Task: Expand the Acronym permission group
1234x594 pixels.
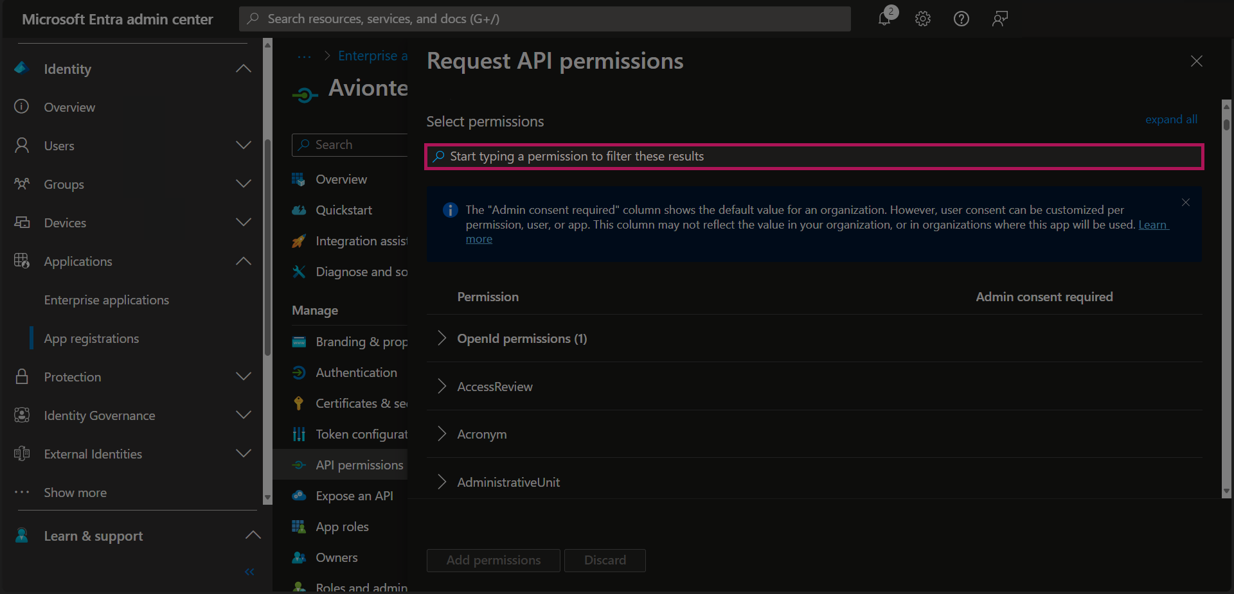Action: pyautogui.click(x=442, y=433)
